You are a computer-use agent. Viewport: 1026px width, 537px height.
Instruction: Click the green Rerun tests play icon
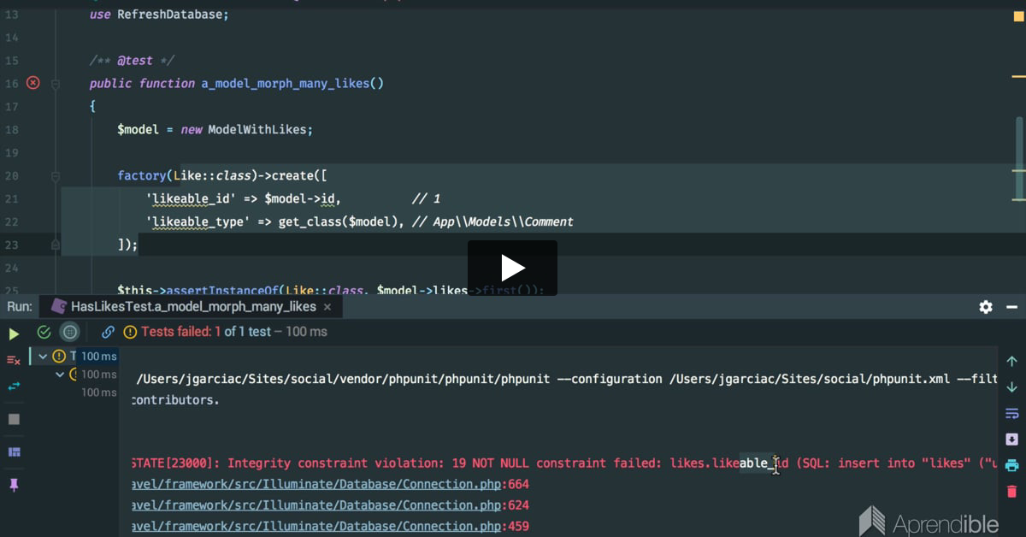[14, 333]
